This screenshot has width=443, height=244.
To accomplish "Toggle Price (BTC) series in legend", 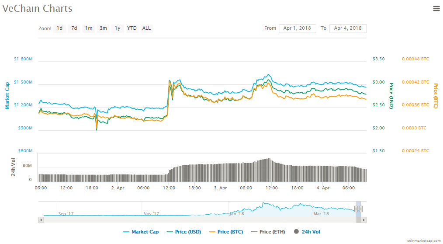I will coord(226,232).
